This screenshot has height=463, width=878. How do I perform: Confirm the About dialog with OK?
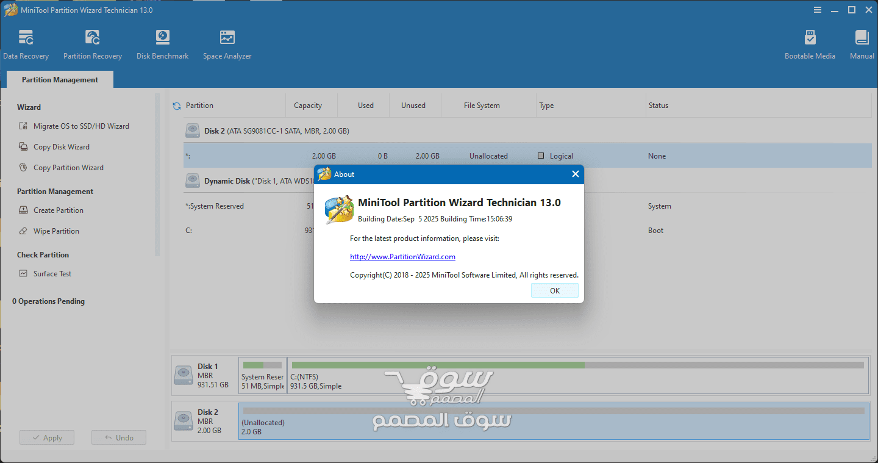[x=554, y=290]
